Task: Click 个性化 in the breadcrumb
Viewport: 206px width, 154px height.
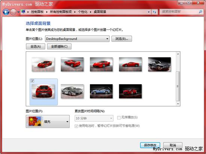Action: click(83, 12)
